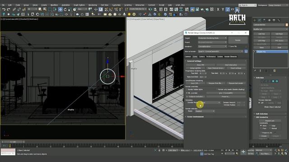Open the Modifier List dropdown
The image size is (289, 162).
(270, 29)
